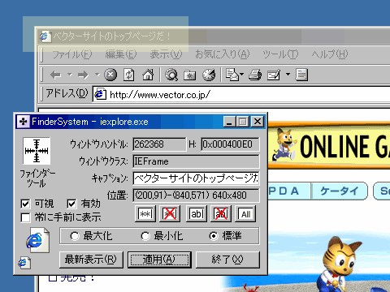
Task: Open お気に入り(A) menu in Internet Explorer
Action: pos(223,54)
